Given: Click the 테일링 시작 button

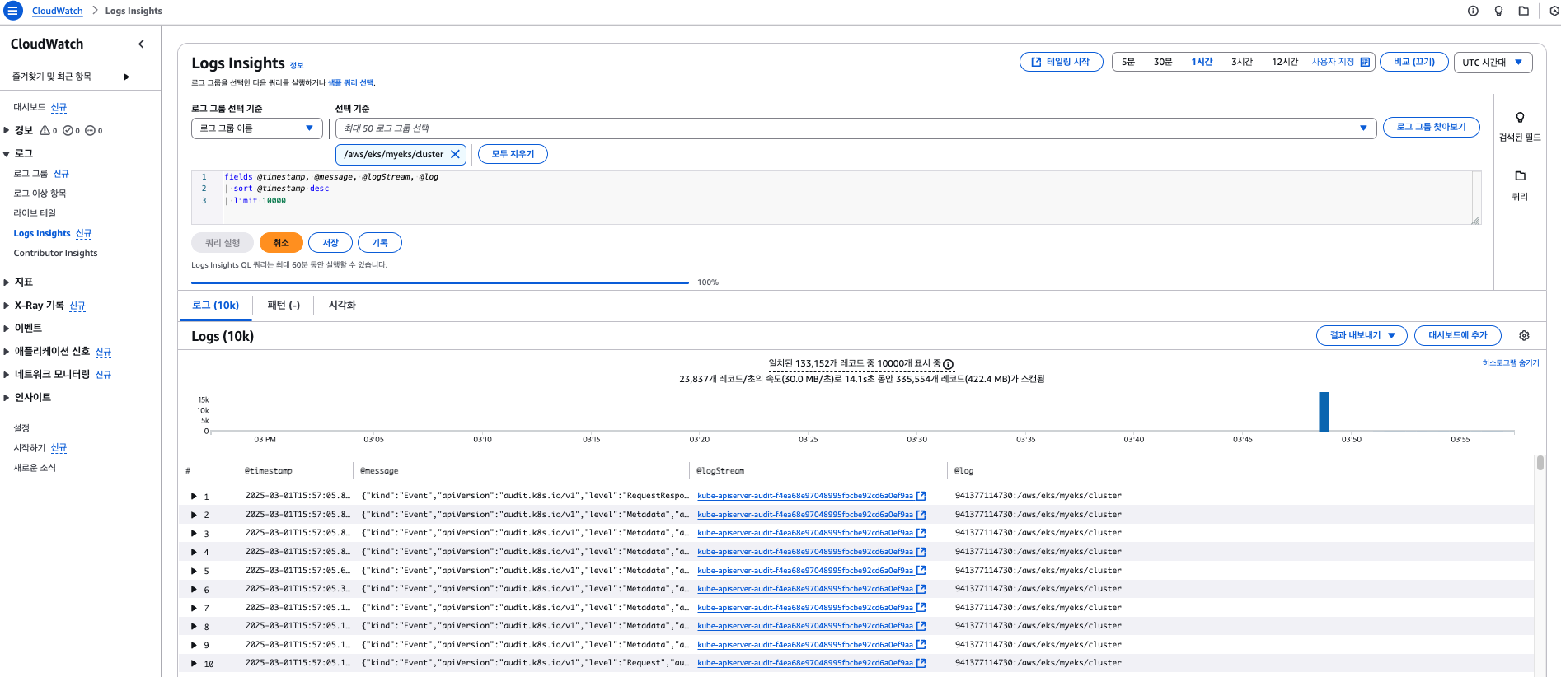Looking at the screenshot, I should 1061,62.
